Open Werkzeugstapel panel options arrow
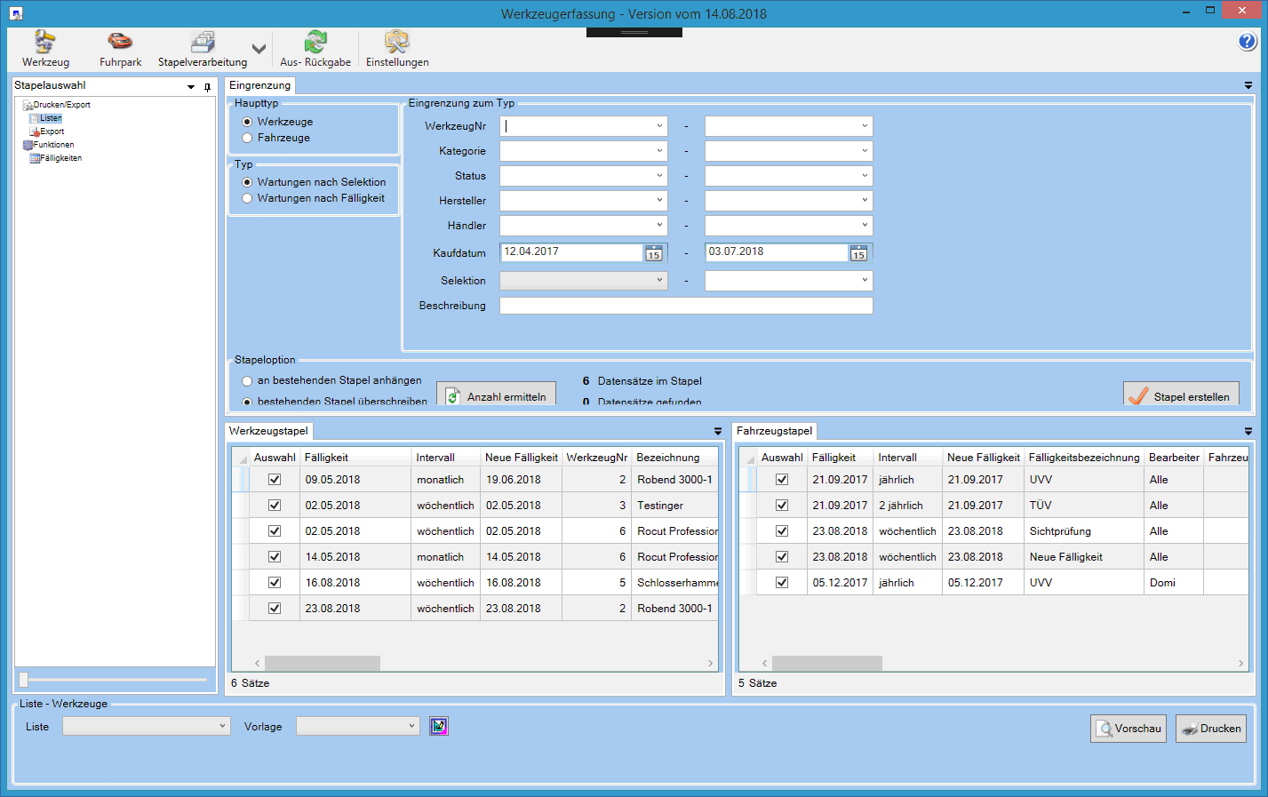 [718, 431]
